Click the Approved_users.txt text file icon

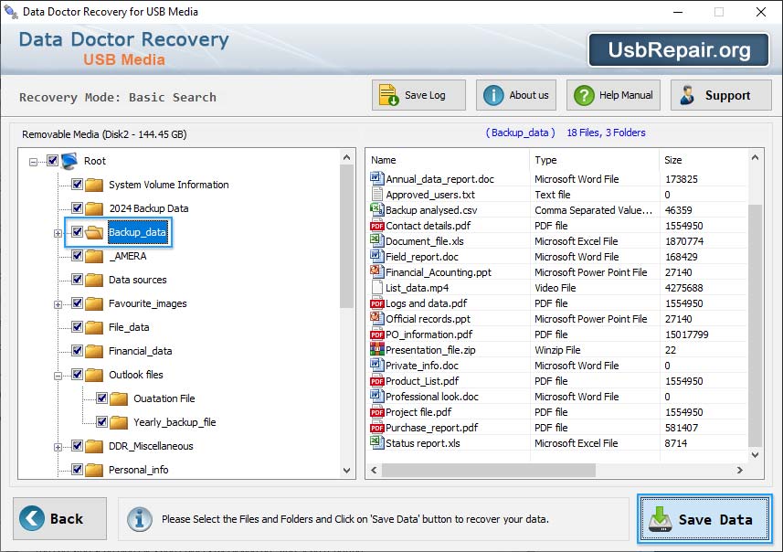(x=377, y=195)
